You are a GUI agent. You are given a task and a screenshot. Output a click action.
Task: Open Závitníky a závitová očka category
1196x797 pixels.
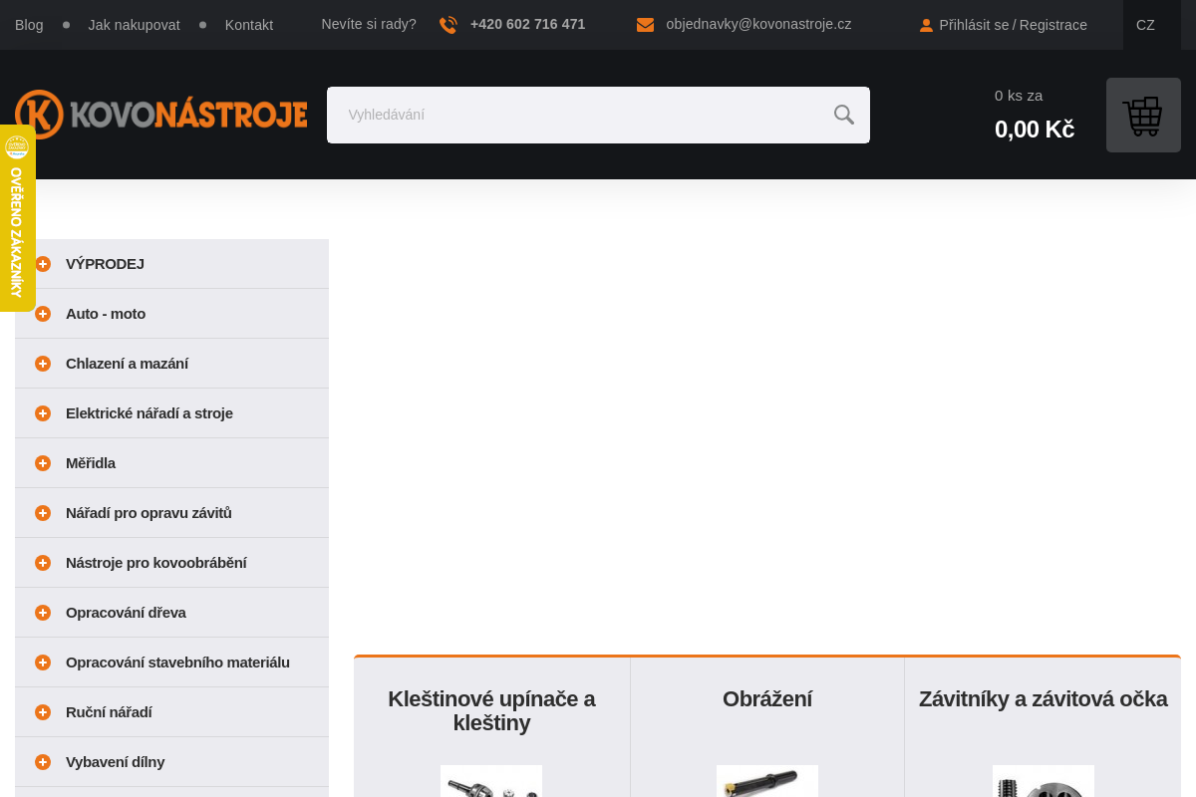(x=1043, y=699)
